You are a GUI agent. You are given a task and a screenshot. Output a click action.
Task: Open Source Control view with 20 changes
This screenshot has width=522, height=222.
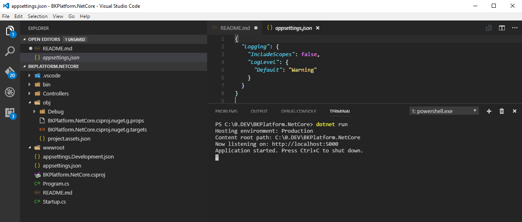pos(10,72)
